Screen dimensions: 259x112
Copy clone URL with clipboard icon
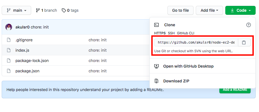click(244, 42)
